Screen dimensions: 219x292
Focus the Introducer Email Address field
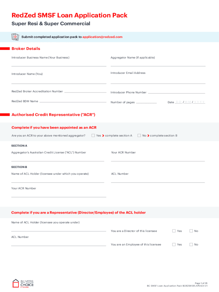pyautogui.click(x=158, y=81)
